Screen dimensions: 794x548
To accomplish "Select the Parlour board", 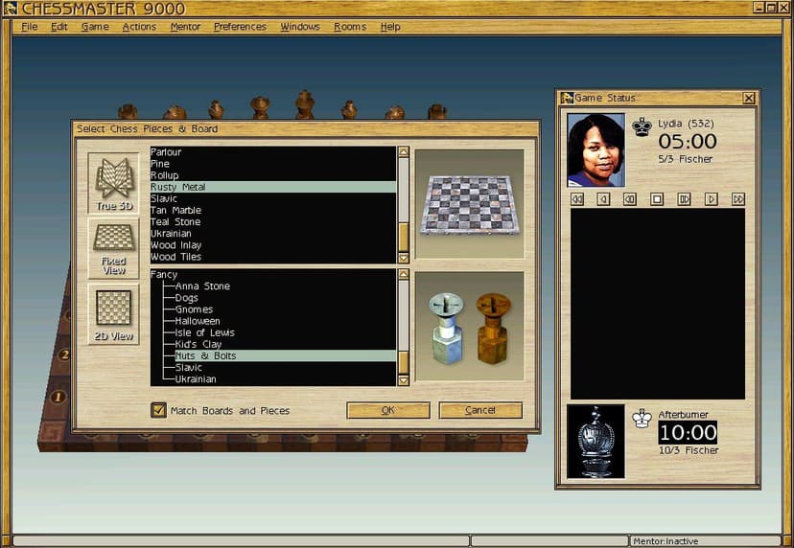I will 273,151.
